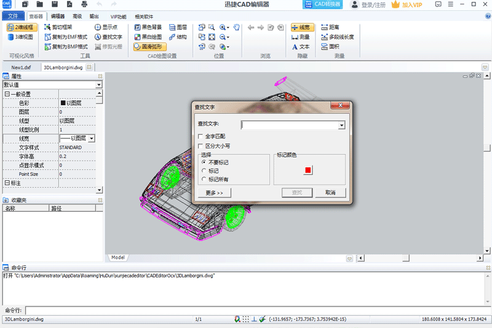Click the canvas horizontal scrollbar thumb

(406, 258)
